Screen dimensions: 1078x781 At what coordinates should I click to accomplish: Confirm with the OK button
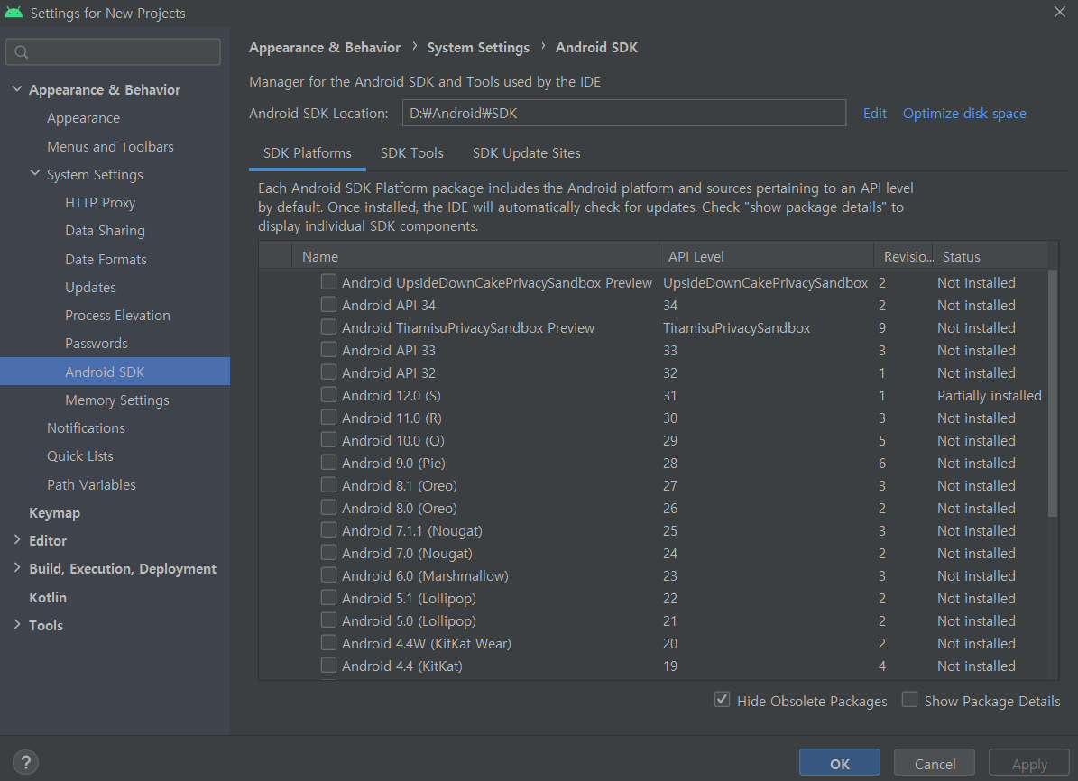pos(840,764)
